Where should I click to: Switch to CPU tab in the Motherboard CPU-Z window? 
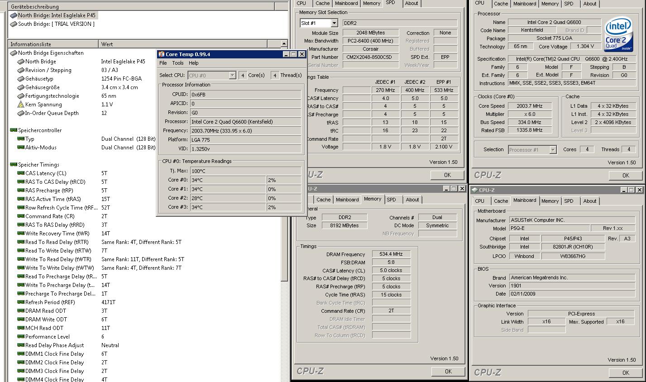(480, 201)
